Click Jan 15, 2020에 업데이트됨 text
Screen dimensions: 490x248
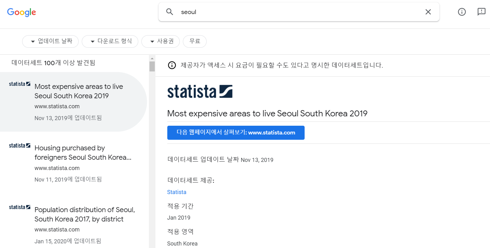(68, 241)
